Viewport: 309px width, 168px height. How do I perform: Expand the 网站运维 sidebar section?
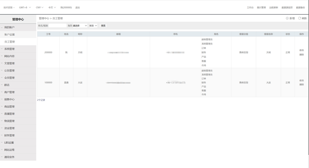pos(18,150)
